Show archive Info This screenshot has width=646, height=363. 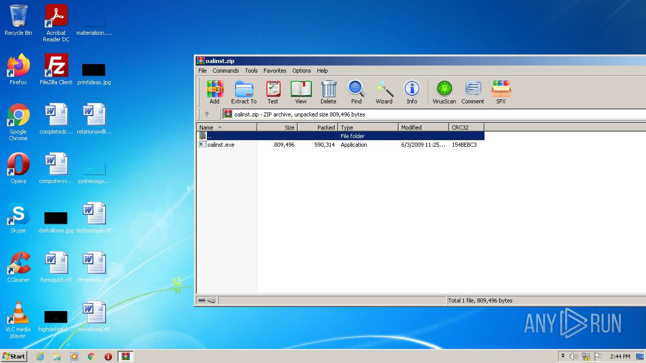[x=412, y=92]
